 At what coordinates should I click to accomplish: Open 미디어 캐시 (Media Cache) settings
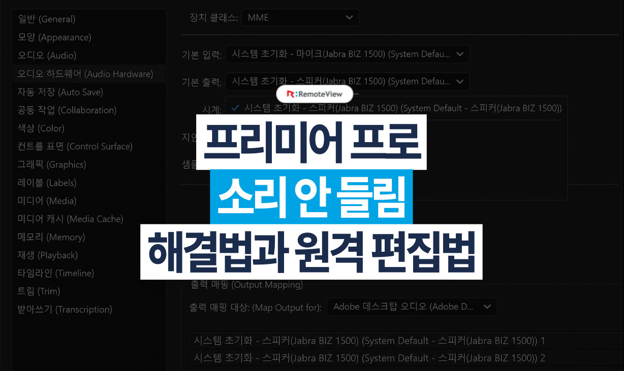(x=70, y=219)
